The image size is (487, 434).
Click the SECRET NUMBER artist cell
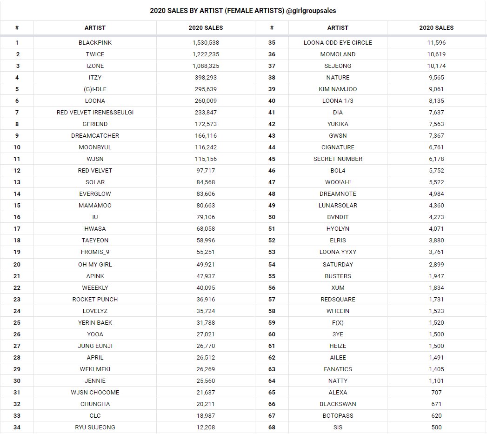click(x=338, y=159)
